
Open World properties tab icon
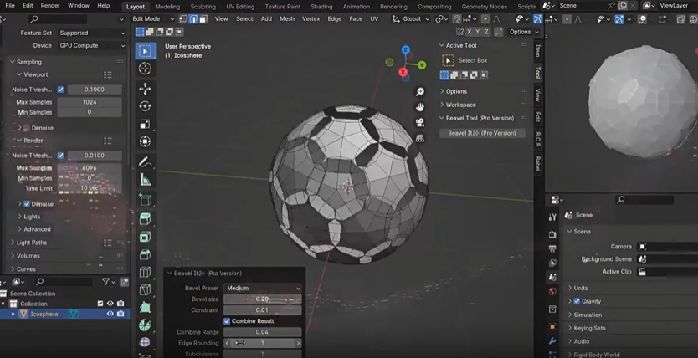(552, 292)
